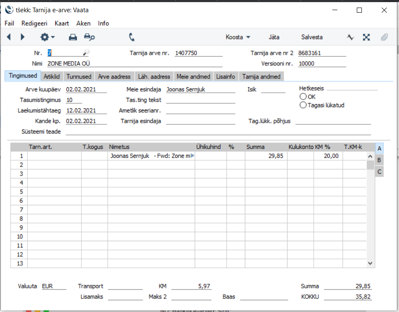Open the Kaart menu
This screenshot has width=399, height=312.
point(62,23)
